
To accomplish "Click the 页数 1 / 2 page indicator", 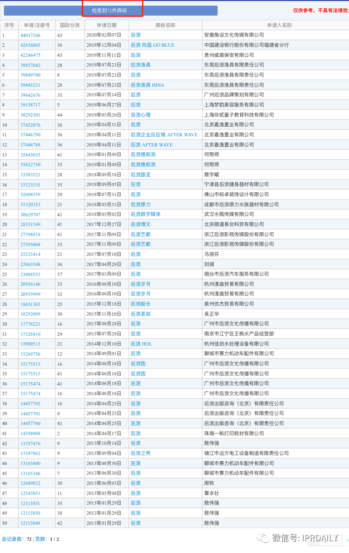I will (47, 539).
